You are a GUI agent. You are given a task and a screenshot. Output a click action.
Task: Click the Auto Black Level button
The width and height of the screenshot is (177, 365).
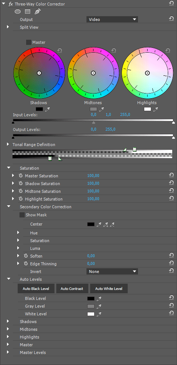pyautogui.click(x=36, y=288)
